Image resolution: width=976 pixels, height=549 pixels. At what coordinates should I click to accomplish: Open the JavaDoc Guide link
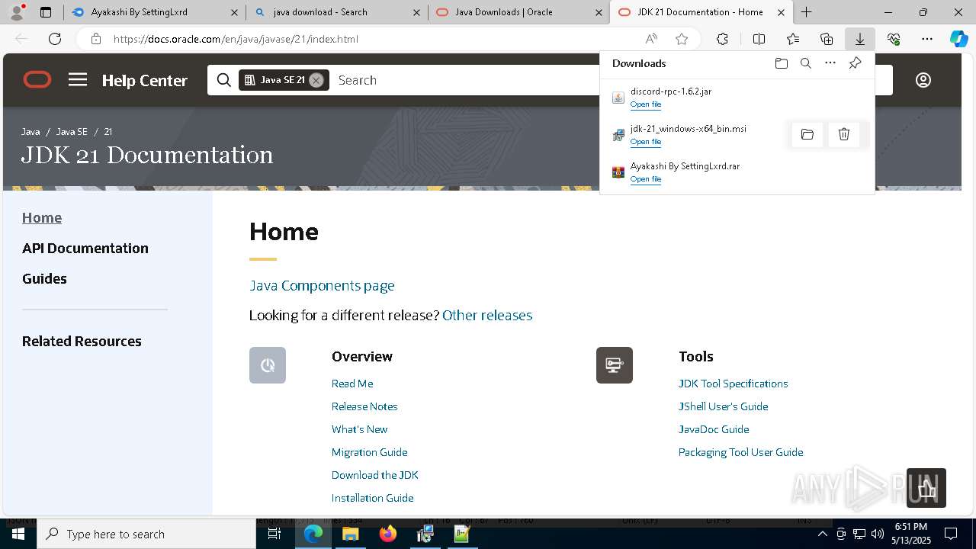(x=714, y=429)
